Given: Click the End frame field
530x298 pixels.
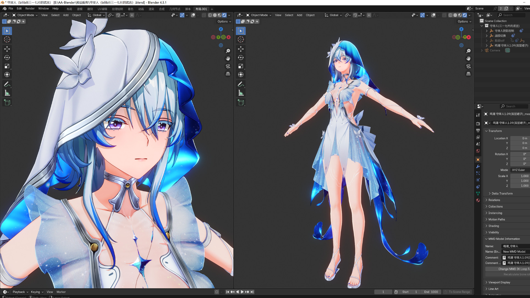Looking at the screenshot, I should click(431, 292).
